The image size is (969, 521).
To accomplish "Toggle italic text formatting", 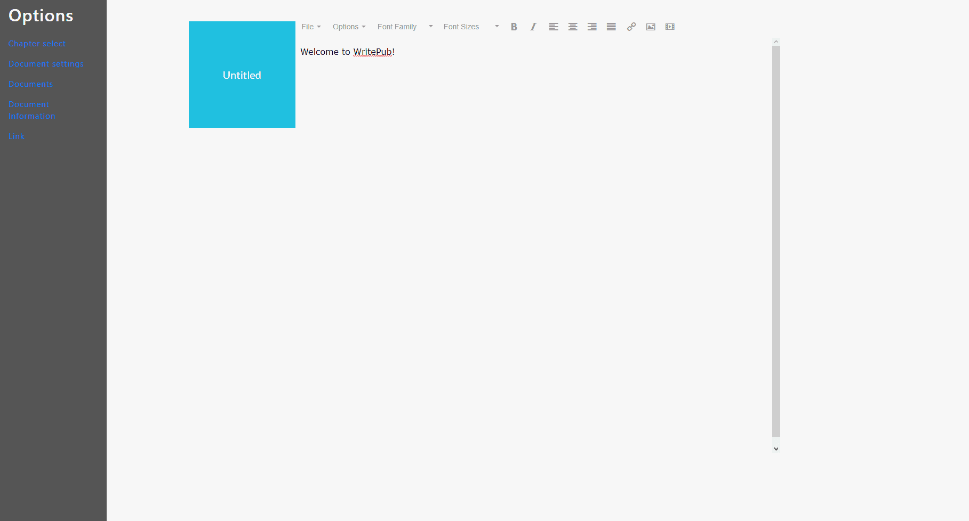I will (533, 27).
